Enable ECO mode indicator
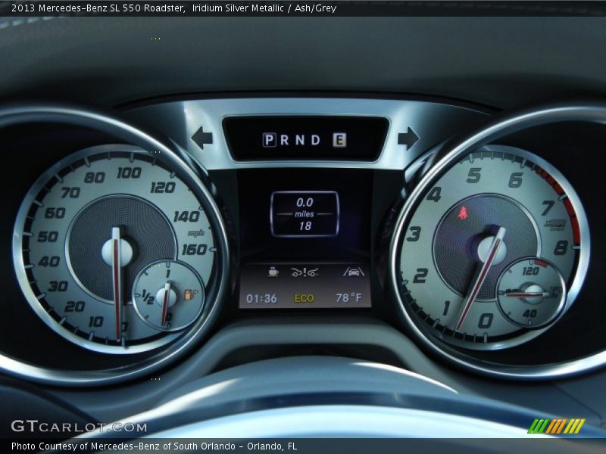Screen dimensions: 606x454 point(305,297)
